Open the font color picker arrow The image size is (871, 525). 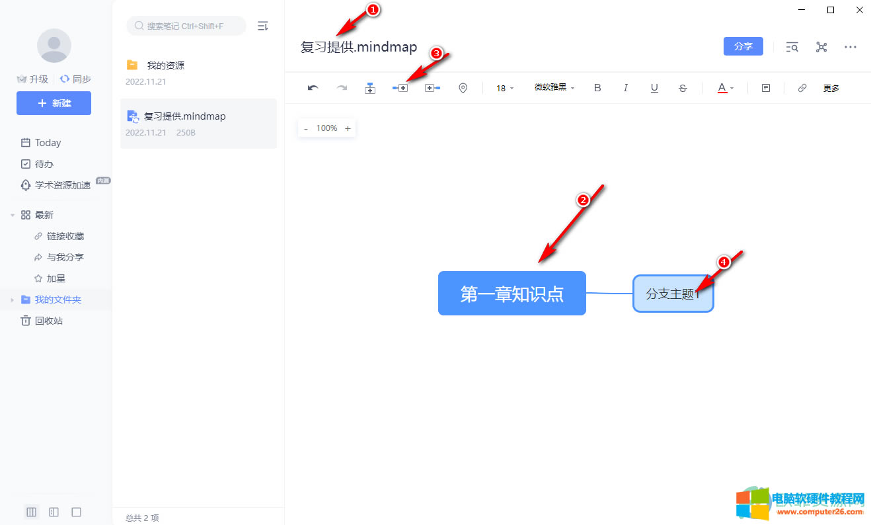point(732,88)
